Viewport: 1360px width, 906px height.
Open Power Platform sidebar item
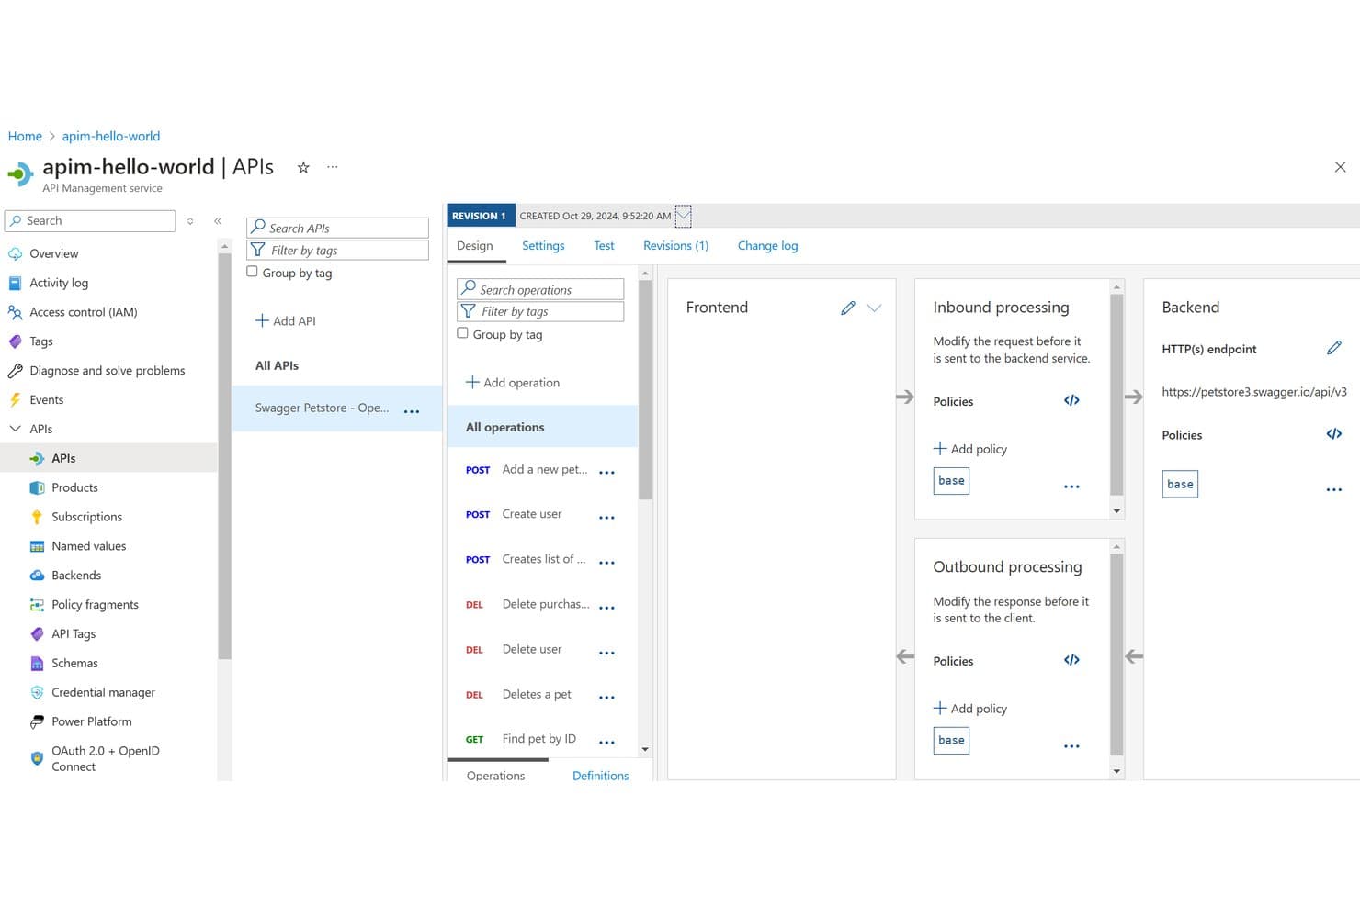91,722
